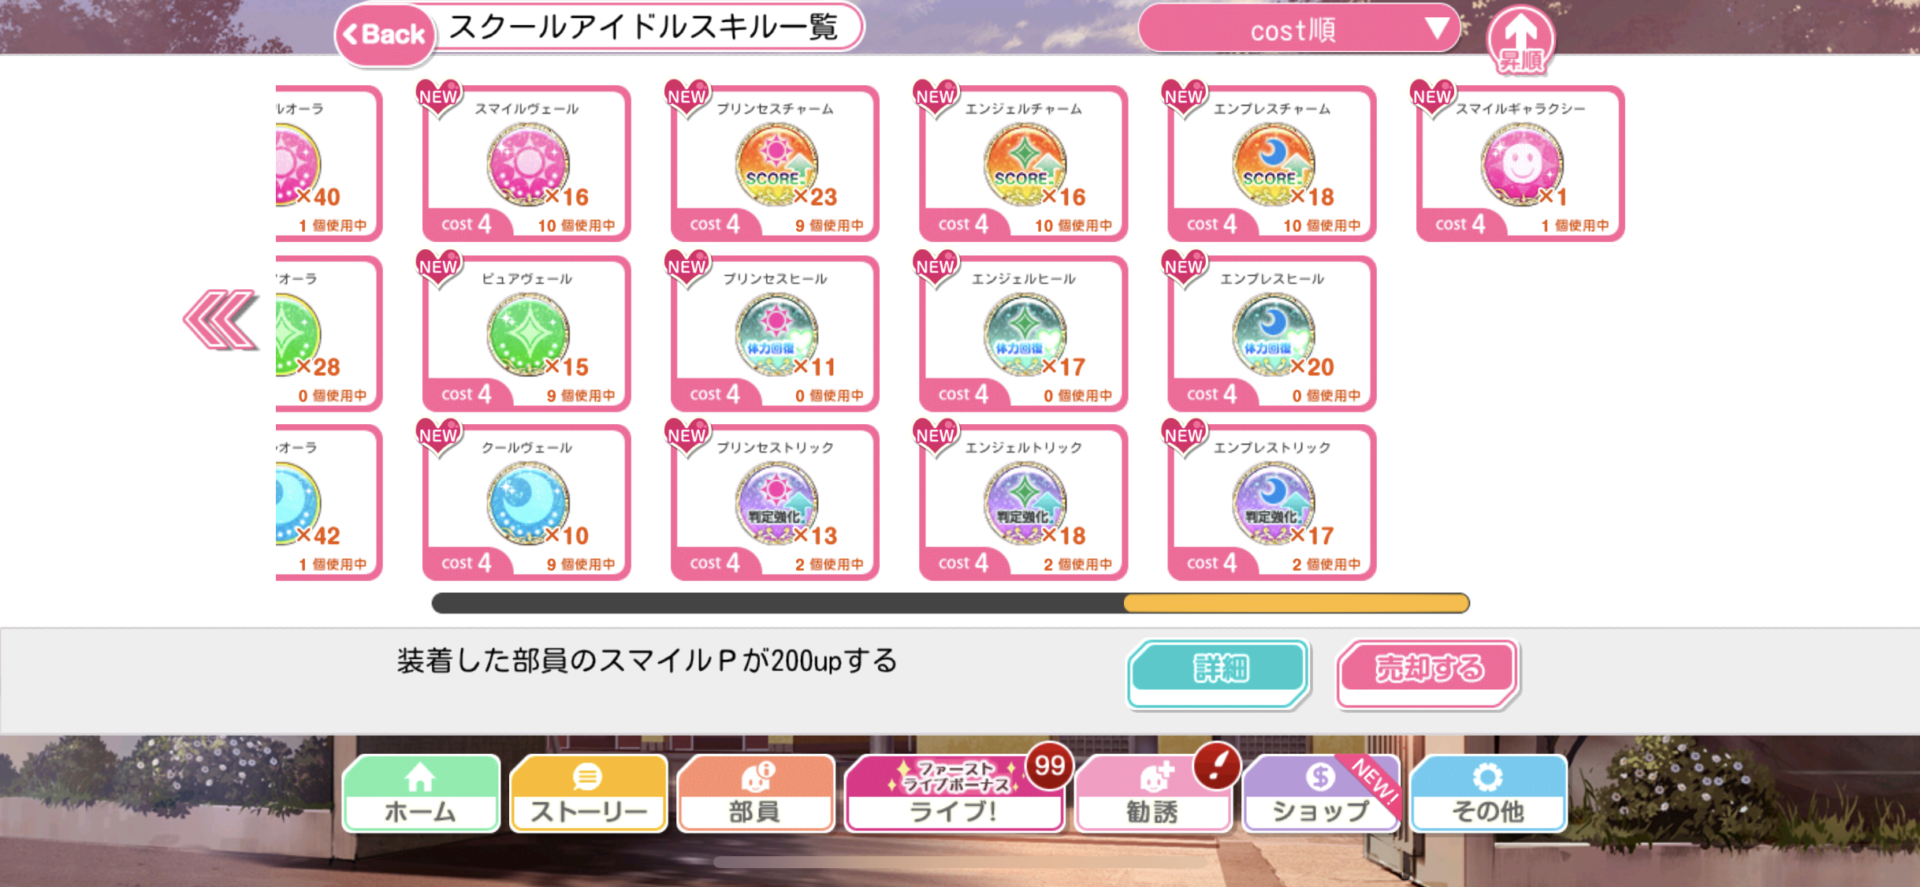
Task: Click the 売却する sell button
Action: pyautogui.click(x=1428, y=670)
